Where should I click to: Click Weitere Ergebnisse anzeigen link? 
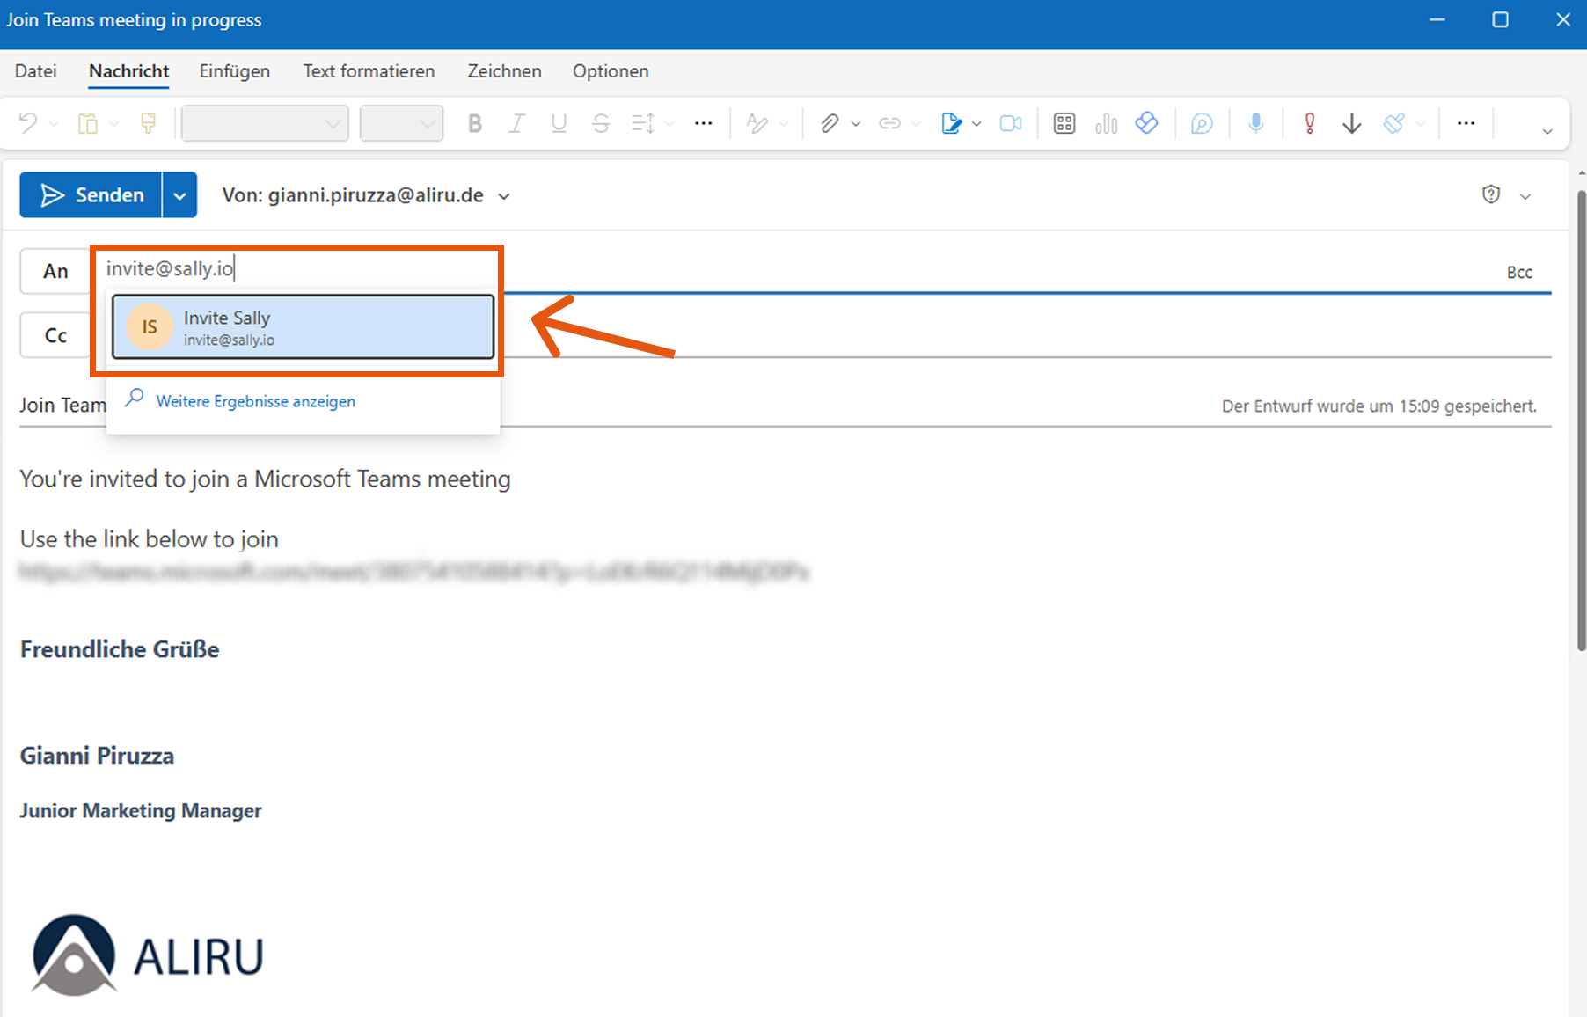[x=255, y=401]
